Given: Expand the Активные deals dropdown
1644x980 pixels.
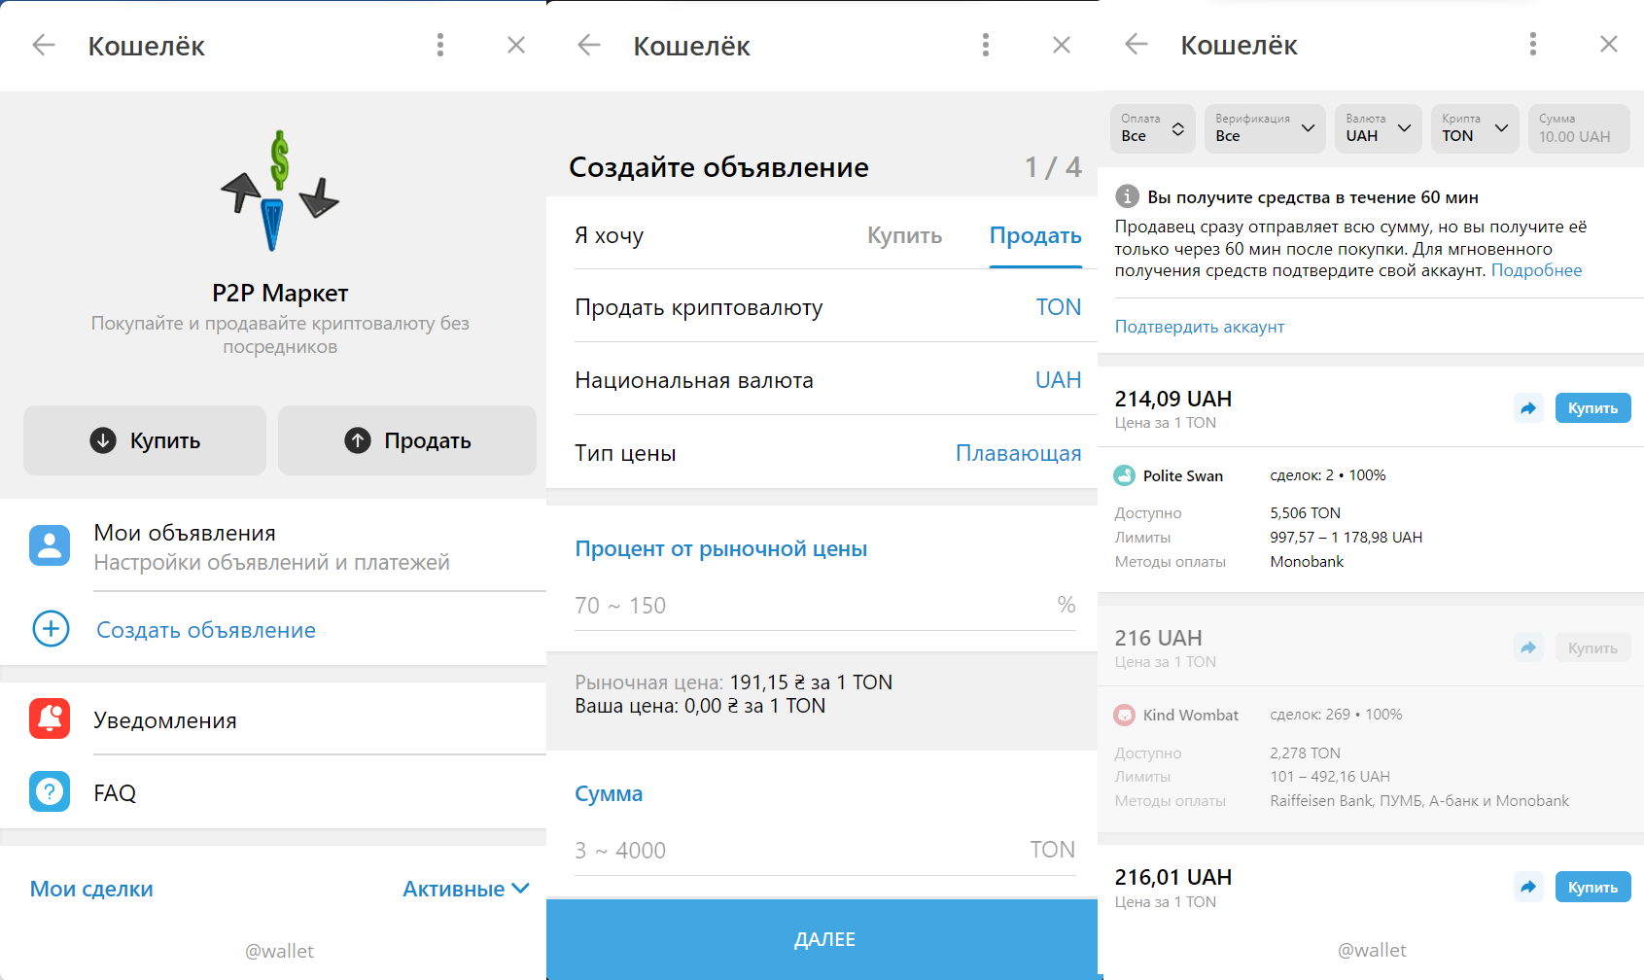Looking at the screenshot, I should pyautogui.click(x=467, y=888).
